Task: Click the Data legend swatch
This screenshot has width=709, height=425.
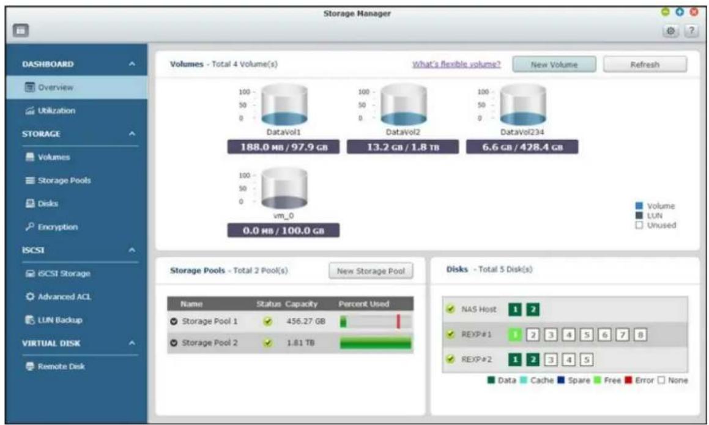Action: pos(491,380)
